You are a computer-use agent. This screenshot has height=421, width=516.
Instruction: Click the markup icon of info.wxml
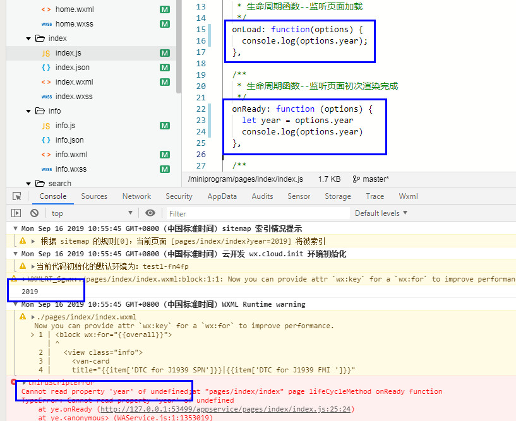click(46, 155)
